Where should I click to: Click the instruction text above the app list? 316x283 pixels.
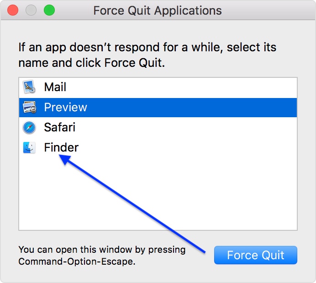point(147,54)
